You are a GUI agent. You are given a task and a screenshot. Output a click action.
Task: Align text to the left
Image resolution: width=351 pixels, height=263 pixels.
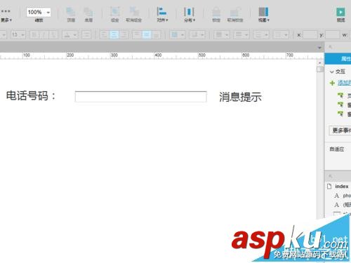(105, 35)
